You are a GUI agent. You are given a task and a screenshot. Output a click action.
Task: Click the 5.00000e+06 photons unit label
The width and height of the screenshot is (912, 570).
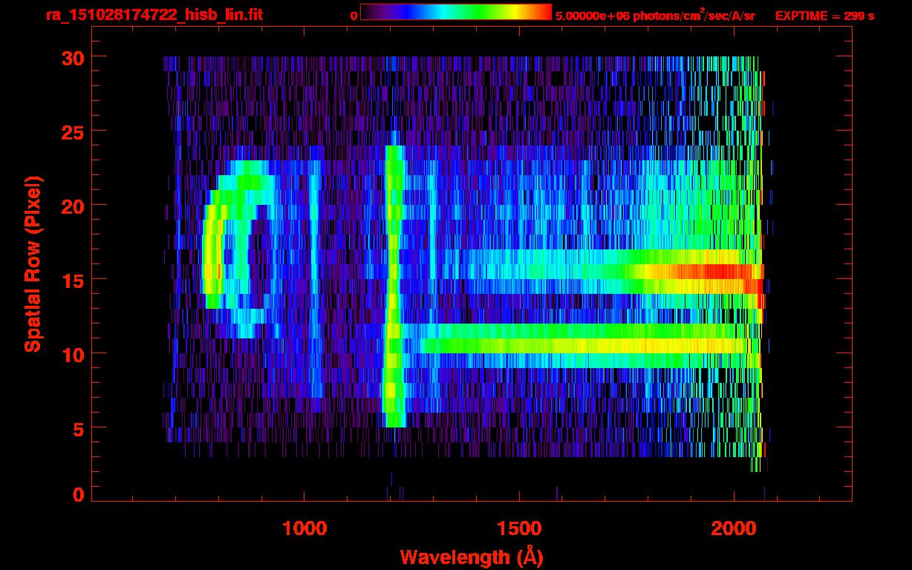[655, 15]
